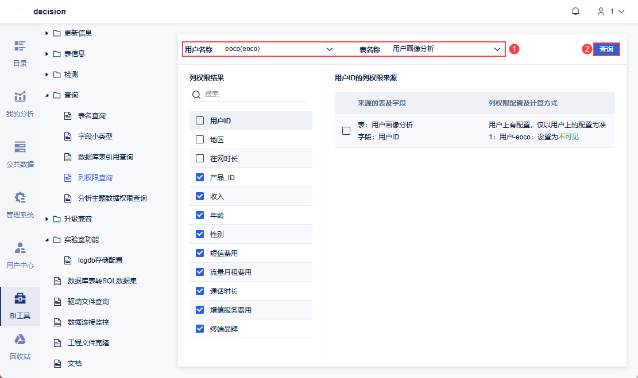638x378 pixels.
Task: Open the 表名称 dropdown
Action: click(x=497, y=49)
